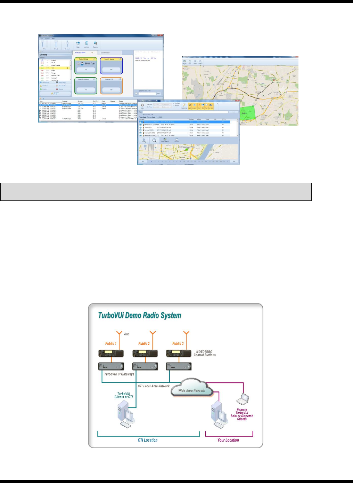Click PTT on Public 3 Connect tile
Image resolution: width=353 pixels, height=483 pixels.
coord(86,90)
